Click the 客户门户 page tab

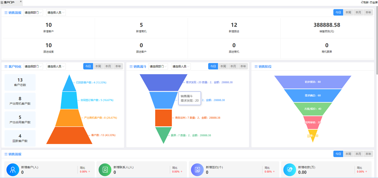pyautogui.click(x=11, y=3)
